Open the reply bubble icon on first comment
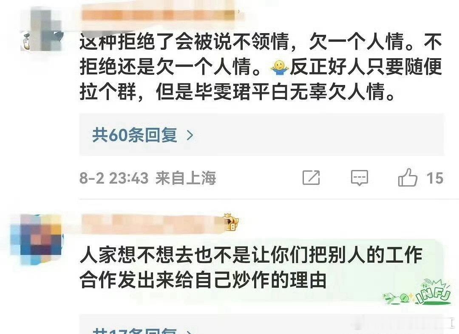 coord(359,178)
